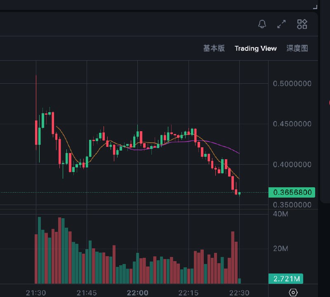This screenshot has width=330, height=297.
Task: Click the 21:30 time axis label
Action: click(x=36, y=292)
